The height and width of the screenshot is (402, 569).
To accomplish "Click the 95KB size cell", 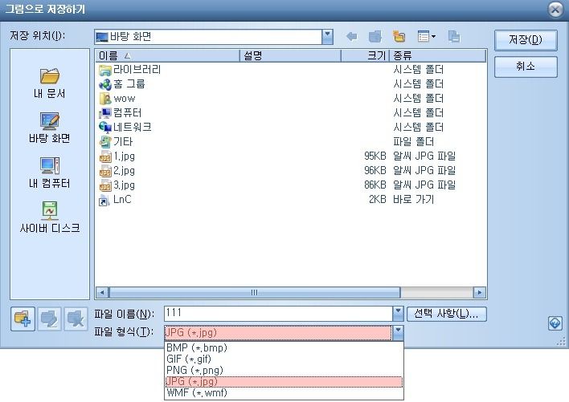I will click(x=375, y=156).
